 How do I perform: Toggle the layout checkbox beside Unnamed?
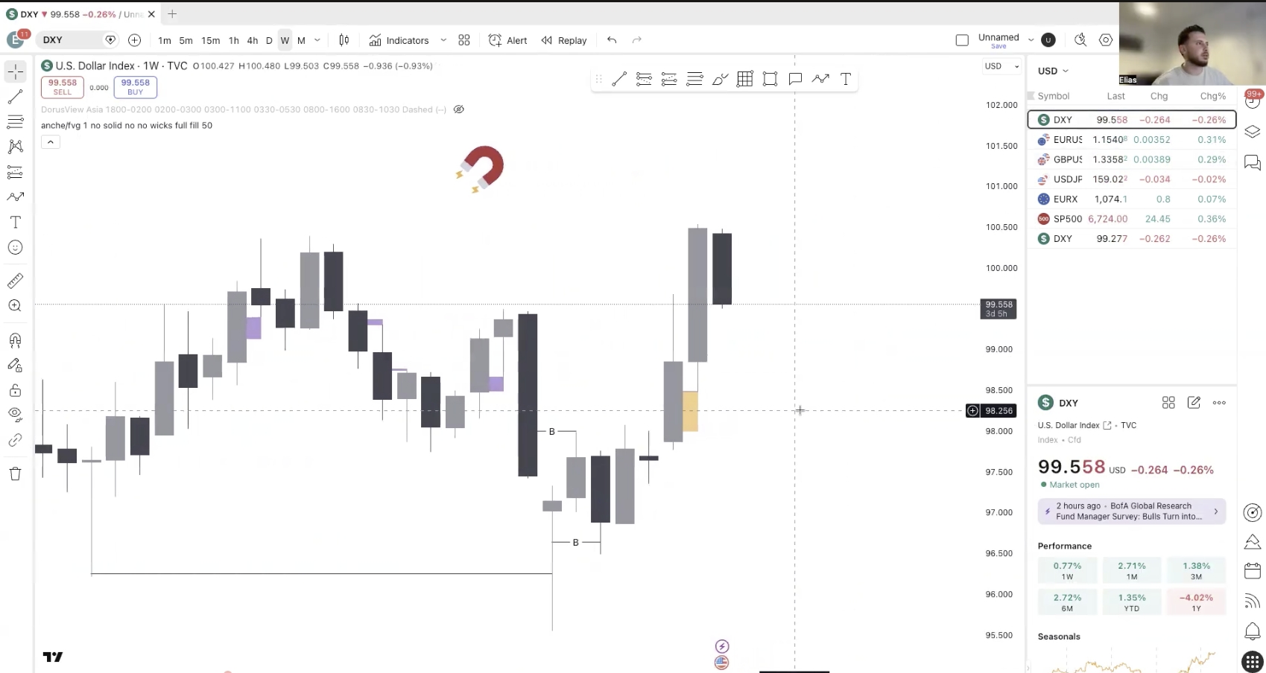click(962, 40)
